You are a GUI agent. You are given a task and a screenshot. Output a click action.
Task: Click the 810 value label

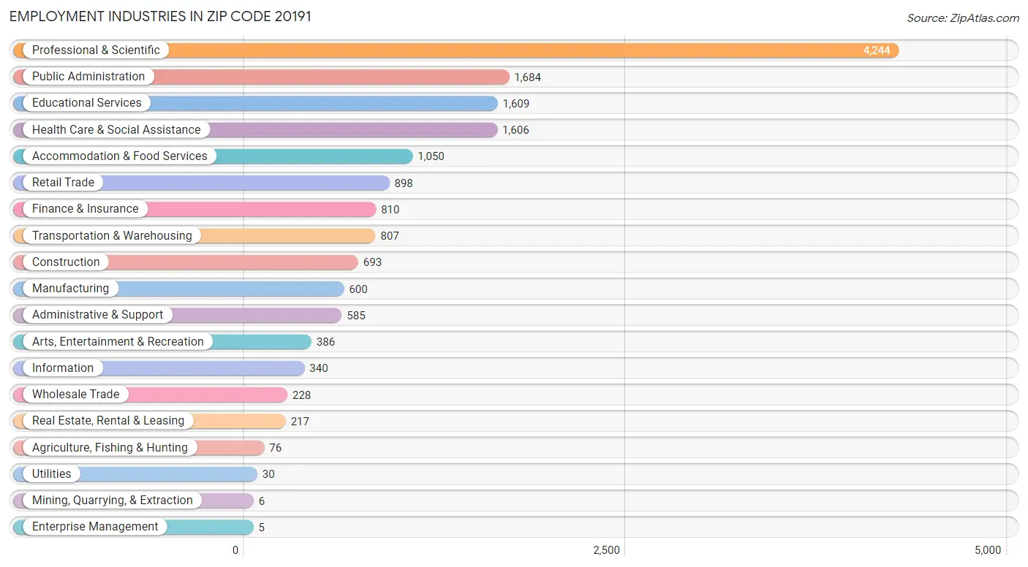coord(390,210)
